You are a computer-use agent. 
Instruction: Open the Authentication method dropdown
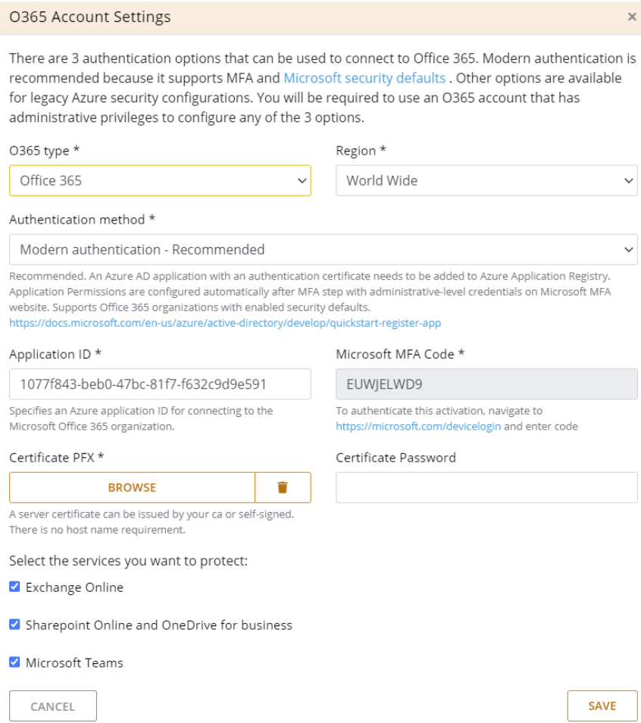(324, 249)
